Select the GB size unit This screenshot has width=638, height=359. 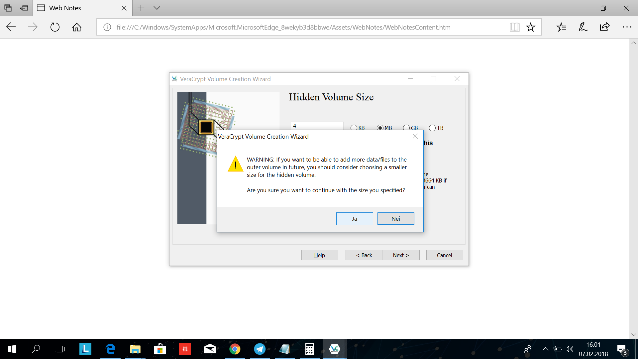(x=410, y=128)
